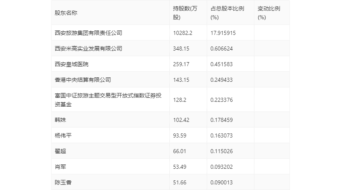Image resolution: width=341 pixels, height=190 pixels.
Task: Click the percentage 0.249433
Action: click(221, 80)
